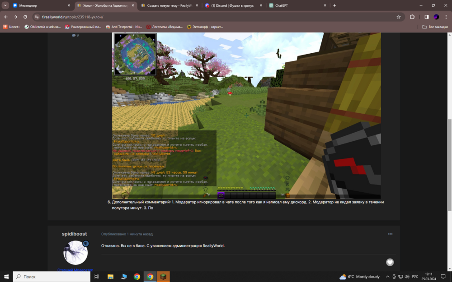This screenshot has height=282, width=452.
Task: Open the Chrome three-dot menu
Action: pyautogui.click(x=446, y=17)
